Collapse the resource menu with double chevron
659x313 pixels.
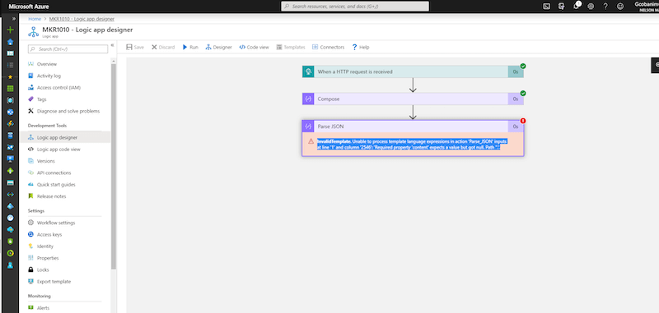(x=112, y=45)
